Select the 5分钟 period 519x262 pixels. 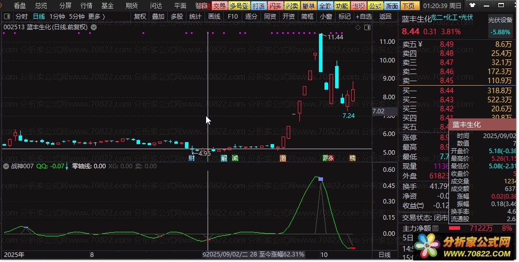77,17
